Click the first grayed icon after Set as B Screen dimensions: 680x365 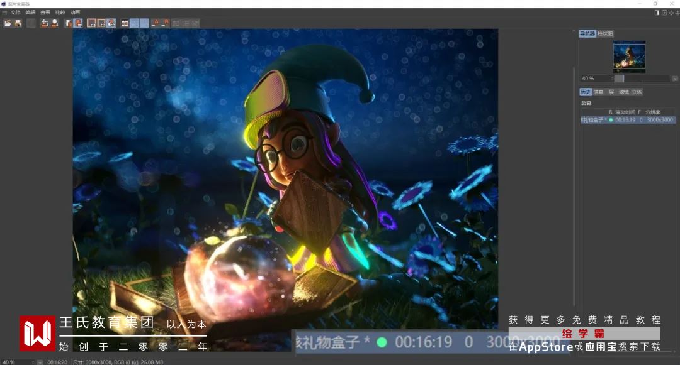pos(176,23)
